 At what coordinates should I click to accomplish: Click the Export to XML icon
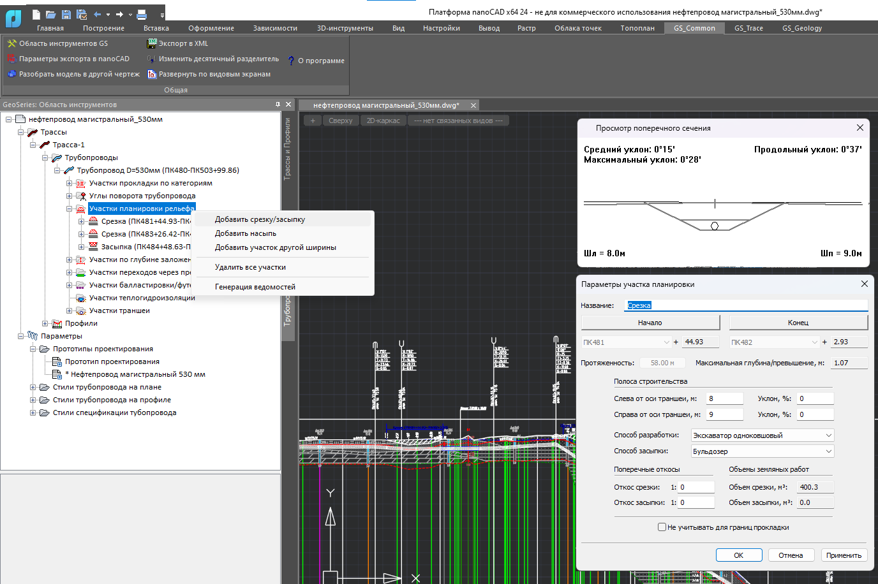click(x=152, y=43)
